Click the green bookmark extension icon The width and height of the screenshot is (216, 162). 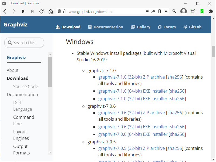[x=202, y=11]
